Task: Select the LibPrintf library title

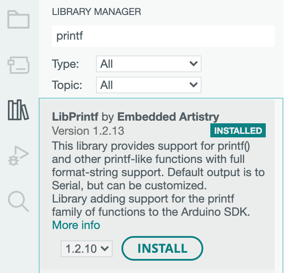Action: click(x=75, y=117)
